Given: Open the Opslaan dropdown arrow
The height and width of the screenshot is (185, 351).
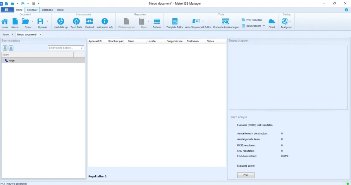Looking at the screenshot, I should click(x=47, y=21).
